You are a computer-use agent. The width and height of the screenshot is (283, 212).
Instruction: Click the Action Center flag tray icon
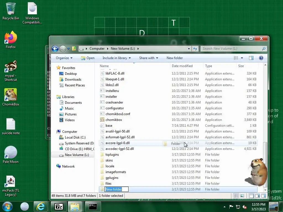[x=231, y=206]
